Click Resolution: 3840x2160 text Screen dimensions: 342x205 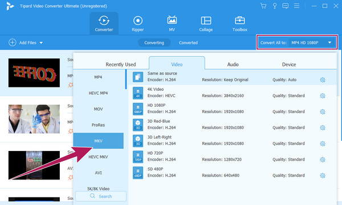(x=223, y=95)
